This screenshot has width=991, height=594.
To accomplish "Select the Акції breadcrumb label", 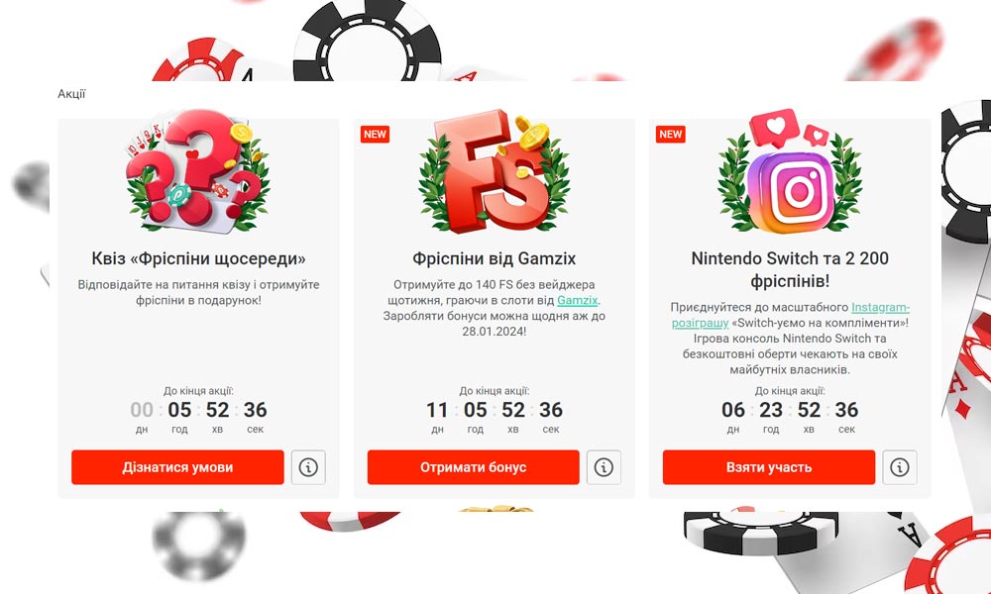I will pos(71,94).
